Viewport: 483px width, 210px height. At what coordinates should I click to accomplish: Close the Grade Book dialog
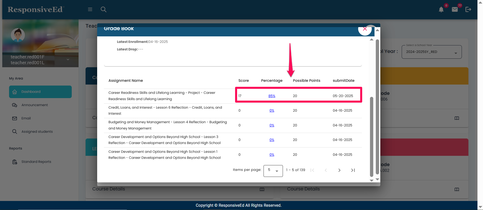click(365, 29)
